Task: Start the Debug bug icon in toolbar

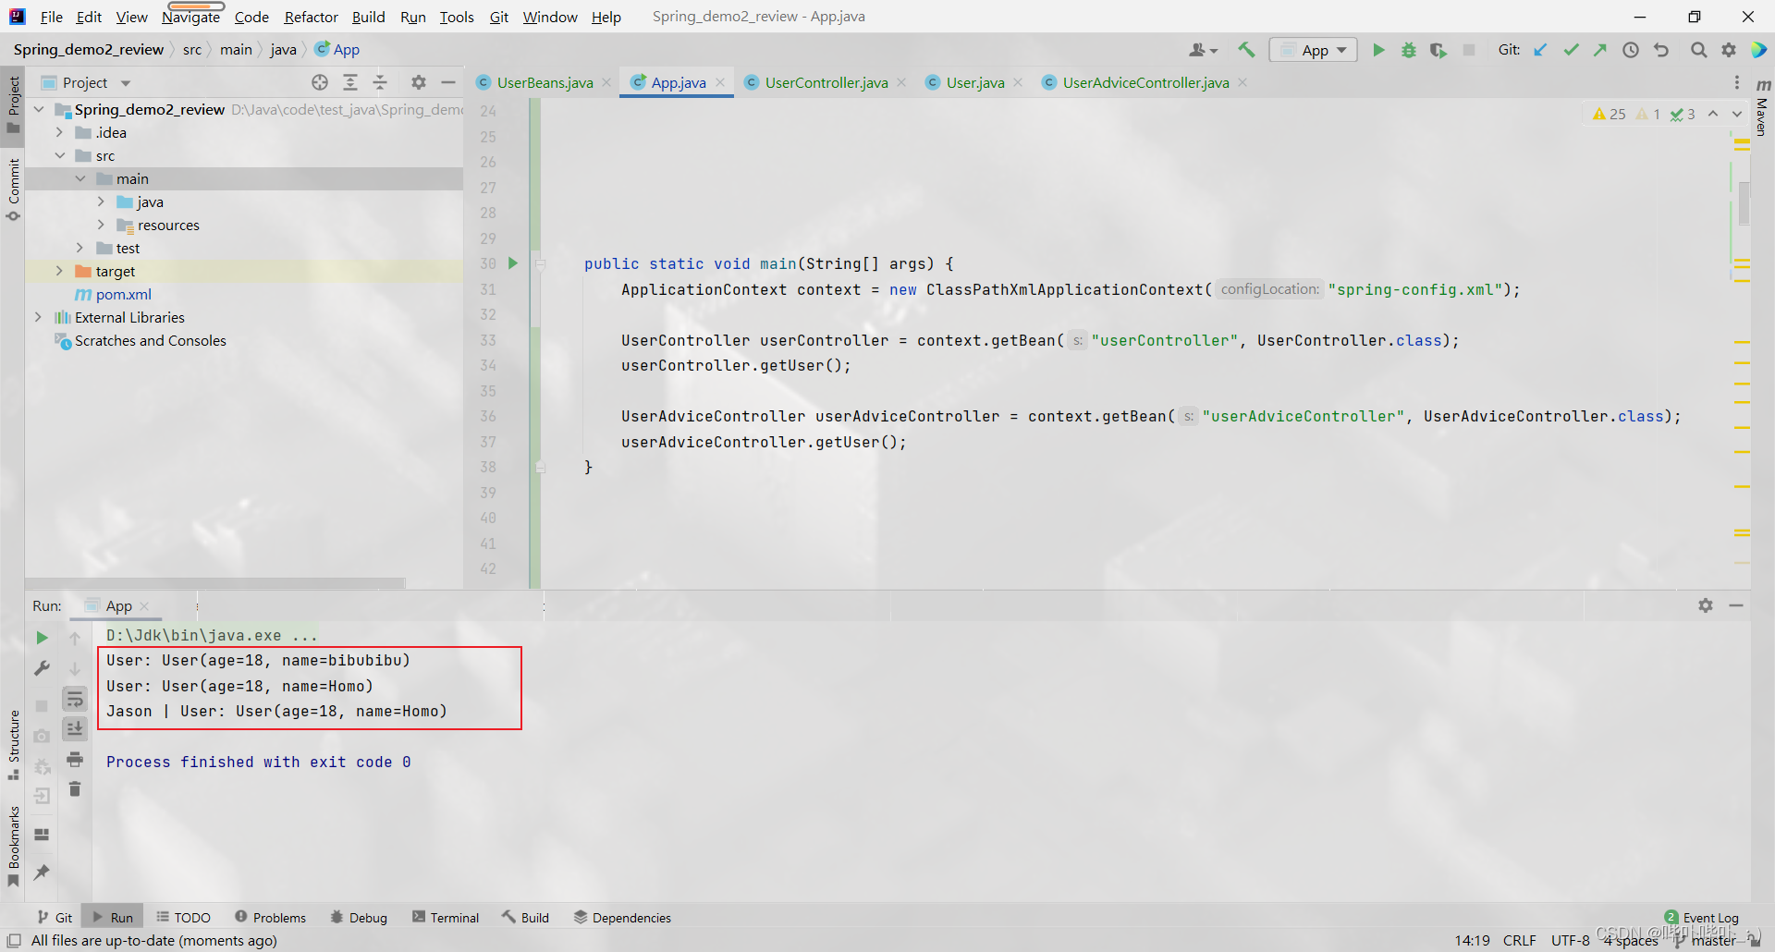Action: 1408,50
